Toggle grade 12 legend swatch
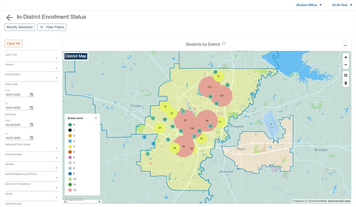The height and width of the screenshot is (207, 356). [x=70, y=190]
